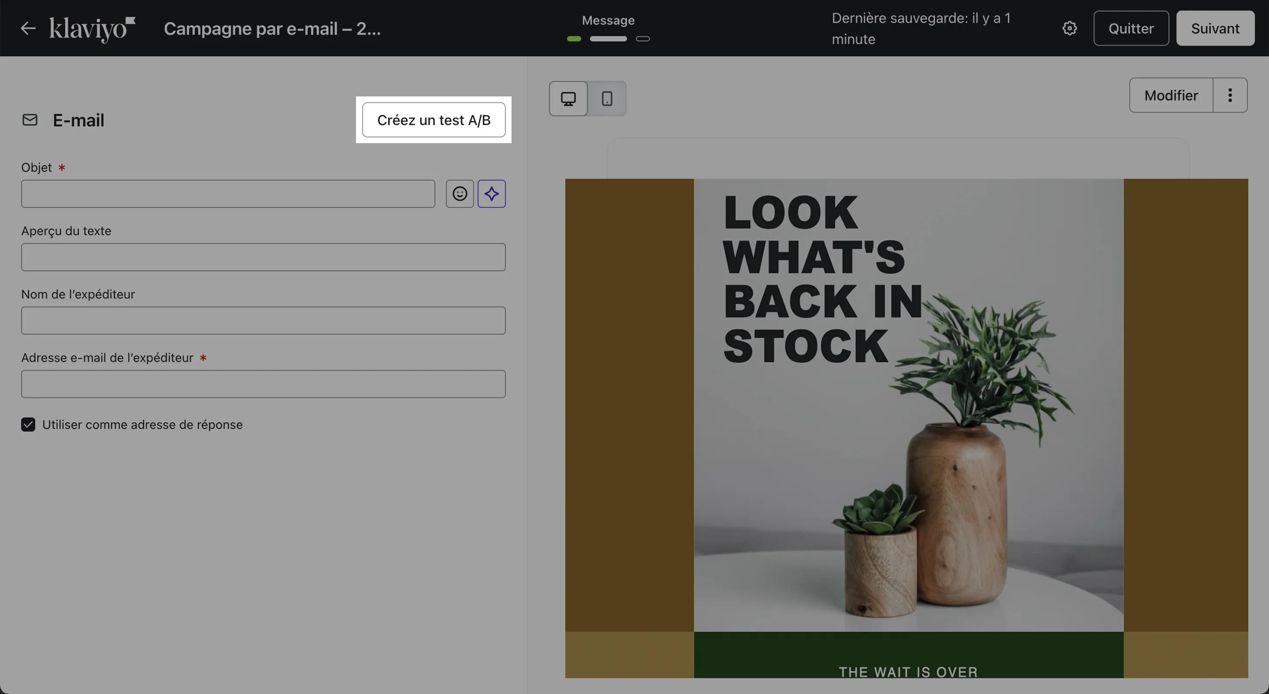The image size is (1269, 694).
Task: Click the Modifier button
Action: pyautogui.click(x=1171, y=95)
